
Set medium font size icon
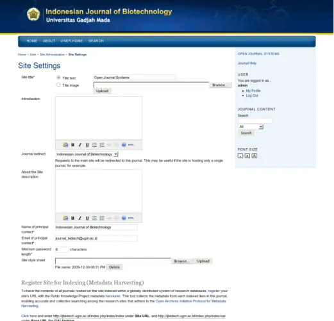pos(247,156)
